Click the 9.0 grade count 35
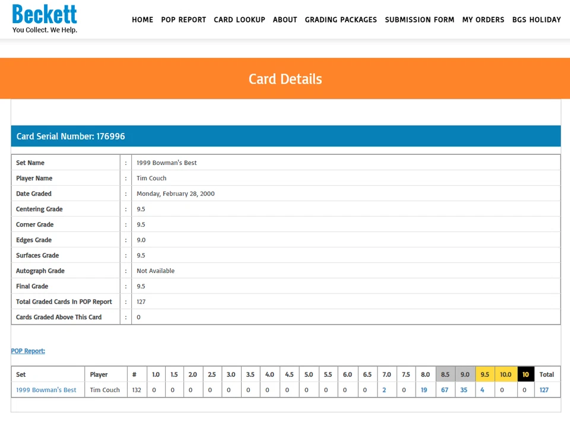The width and height of the screenshot is (570, 423). (x=464, y=390)
